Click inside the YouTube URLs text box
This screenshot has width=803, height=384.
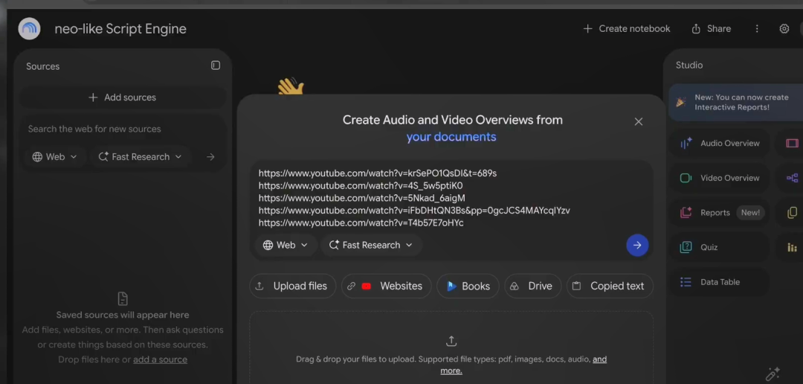pyautogui.click(x=451, y=198)
